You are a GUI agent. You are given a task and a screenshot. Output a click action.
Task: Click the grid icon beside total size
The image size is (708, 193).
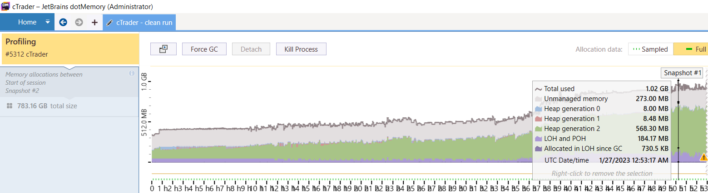(10, 106)
